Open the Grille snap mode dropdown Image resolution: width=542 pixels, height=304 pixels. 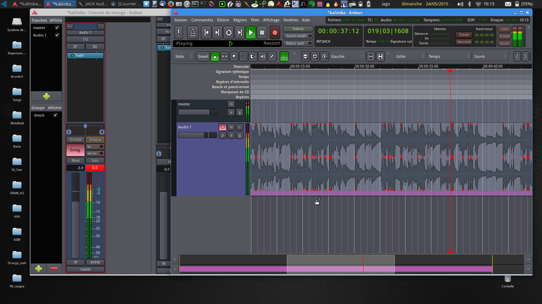(x=410, y=56)
